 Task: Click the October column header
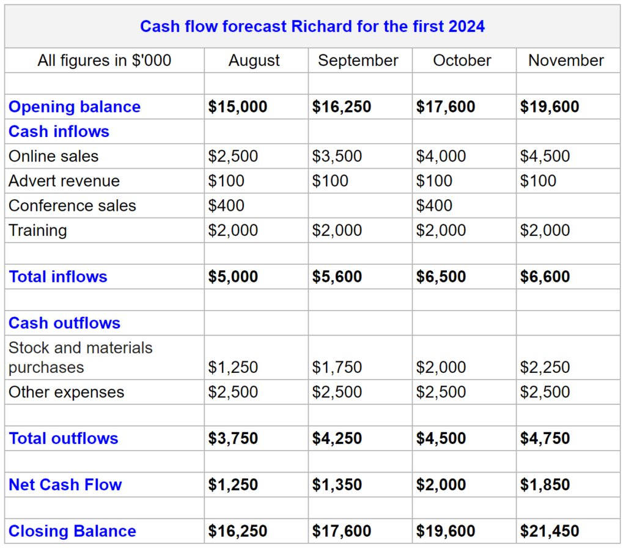pos(462,61)
